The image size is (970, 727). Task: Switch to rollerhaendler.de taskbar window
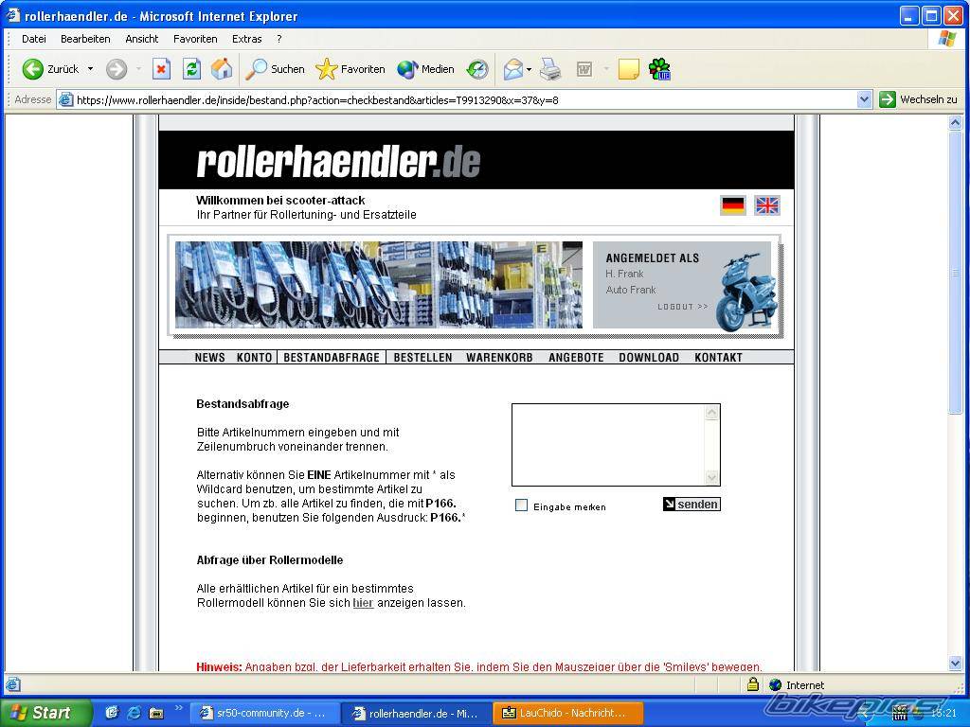417,714
